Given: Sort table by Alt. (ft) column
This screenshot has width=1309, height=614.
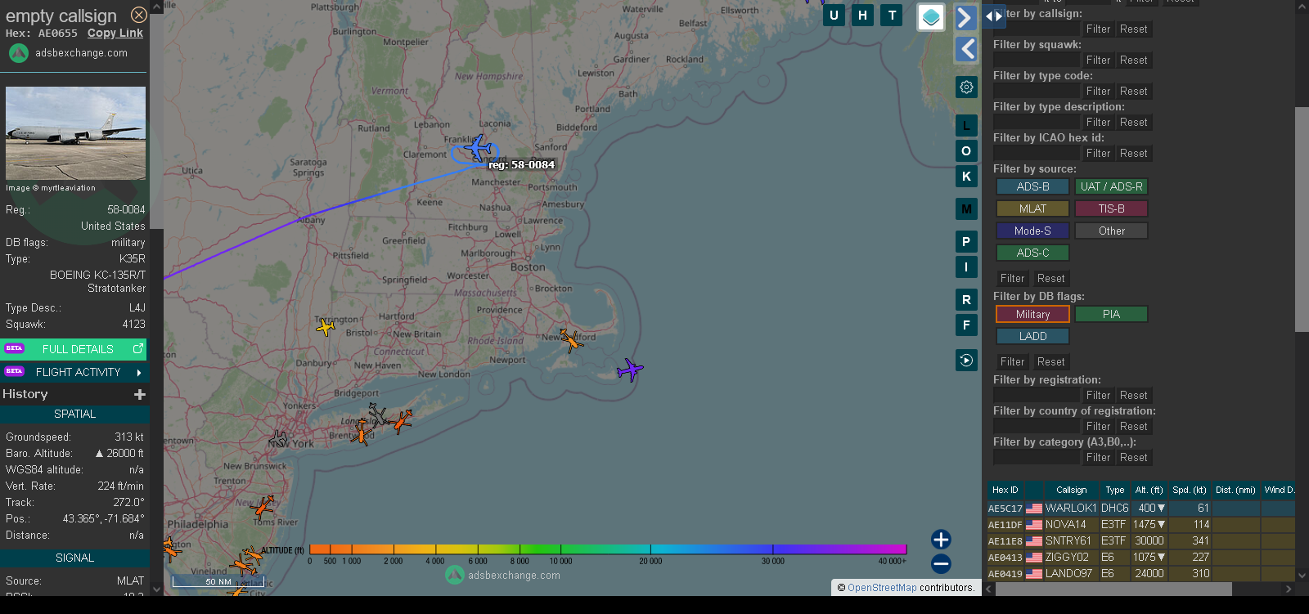Looking at the screenshot, I should (x=1149, y=490).
